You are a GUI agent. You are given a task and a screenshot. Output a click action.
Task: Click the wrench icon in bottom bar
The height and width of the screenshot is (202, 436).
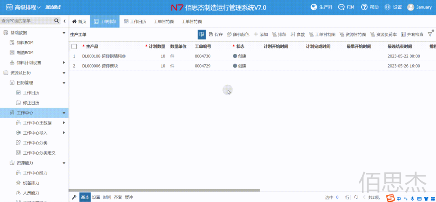74,198
